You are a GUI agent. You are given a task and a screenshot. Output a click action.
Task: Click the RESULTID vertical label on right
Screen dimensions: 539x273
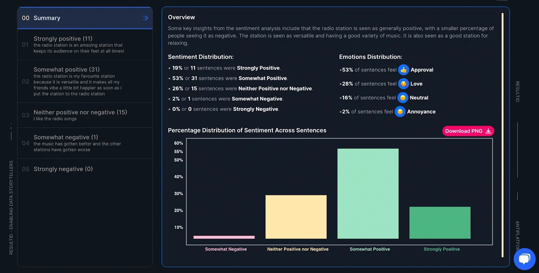tap(517, 91)
